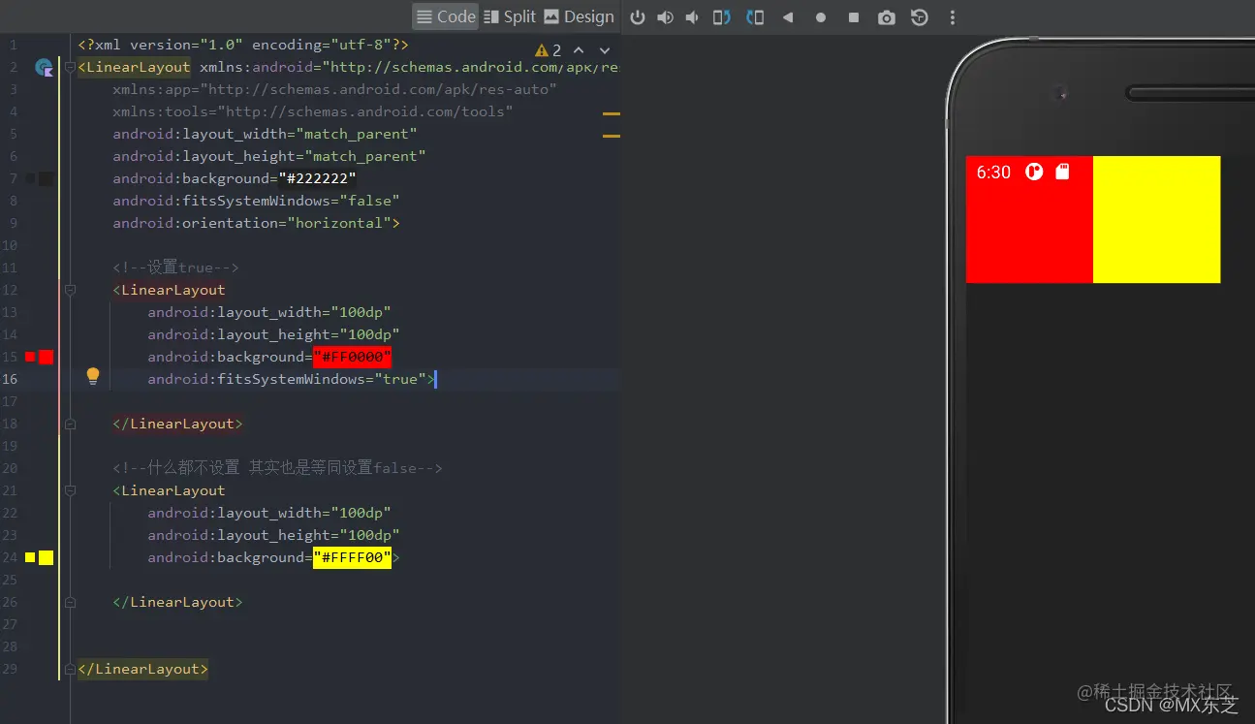Click the yellow square in emulator screen
This screenshot has height=724, width=1255.
click(1156, 220)
